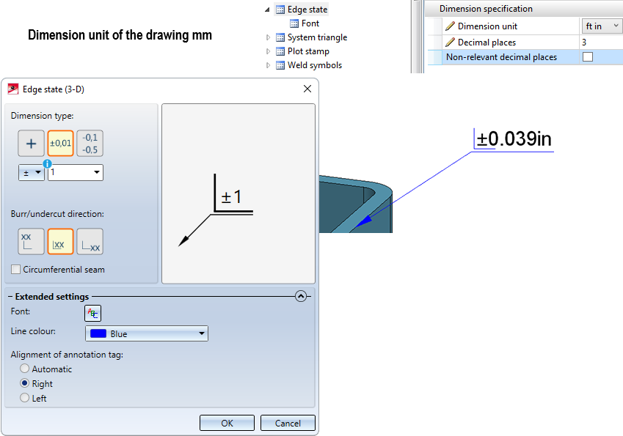623x436 pixels.
Task: Click the Plot stamp table icon
Action: pyautogui.click(x=280, y=51)
